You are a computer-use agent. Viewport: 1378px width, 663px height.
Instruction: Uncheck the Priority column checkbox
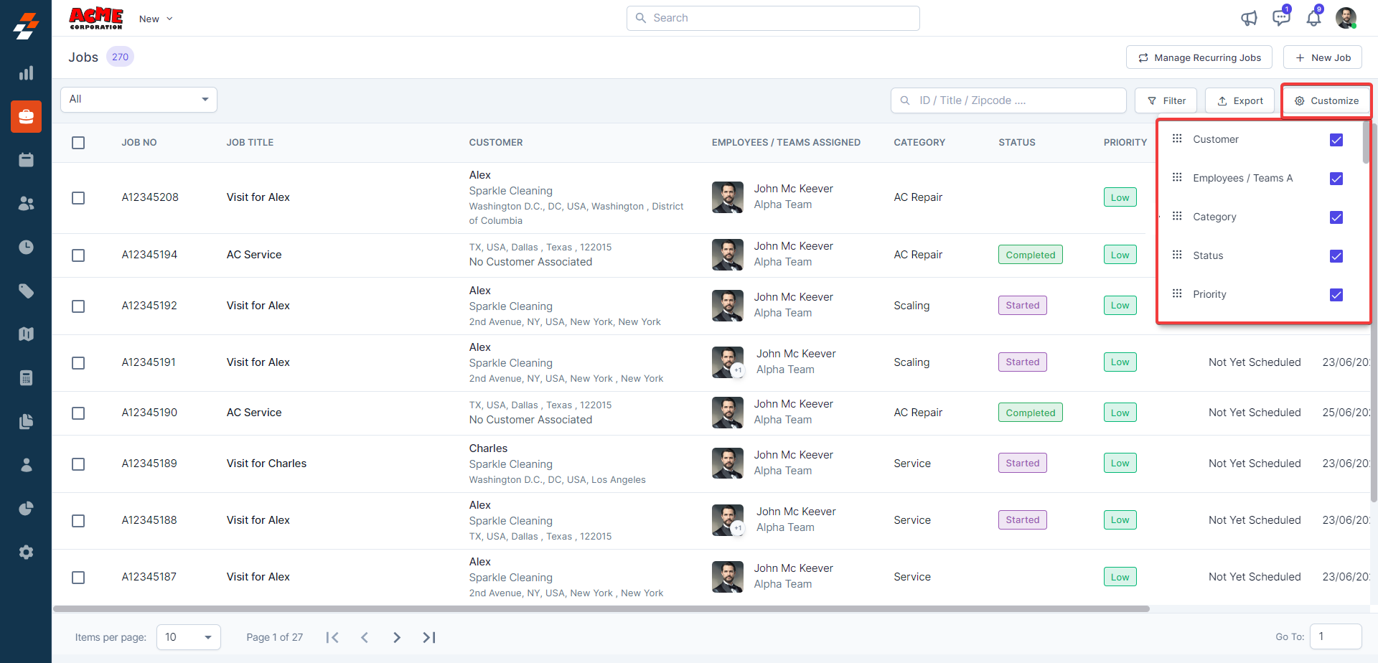(1336, 295)
